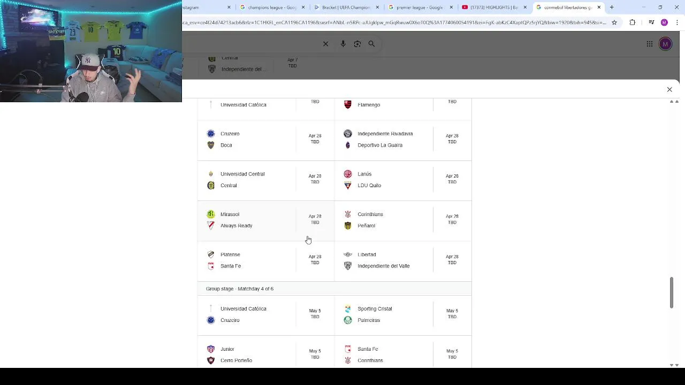Close the matches overlay panel
The image size is (685, 385).
pos(669,89)
